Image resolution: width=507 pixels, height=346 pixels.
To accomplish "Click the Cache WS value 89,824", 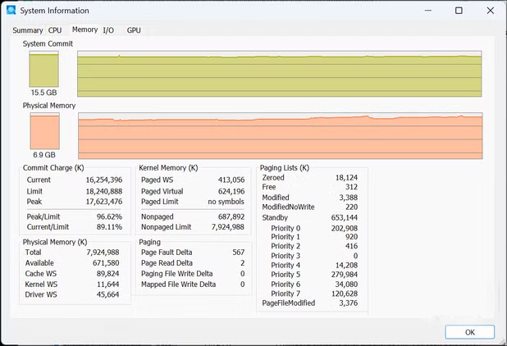I will 107,274.
